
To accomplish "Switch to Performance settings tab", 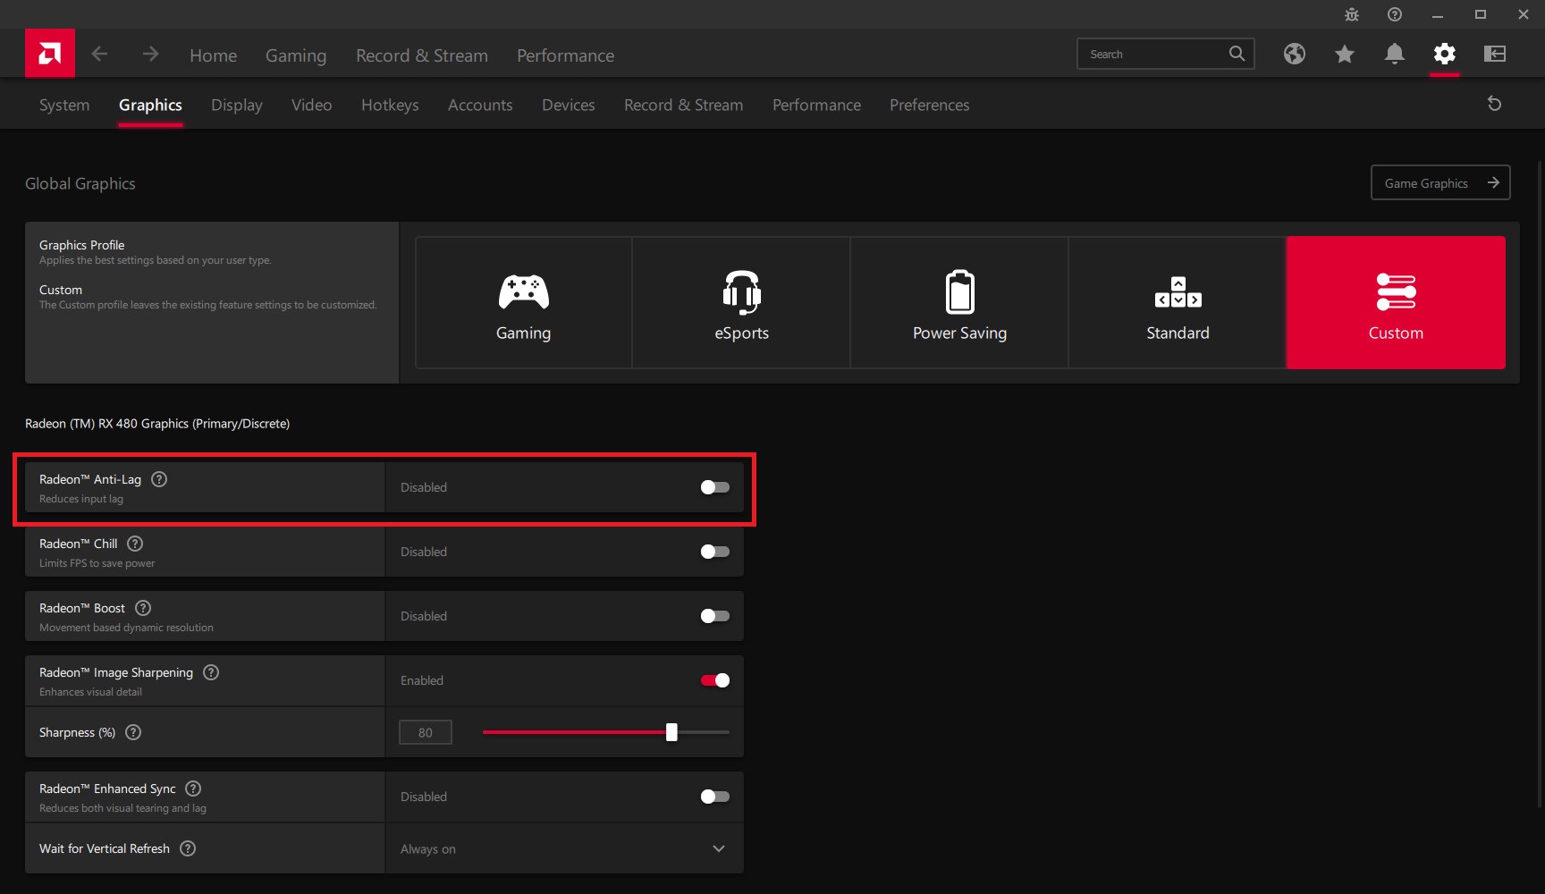I will tap(816, 105).
